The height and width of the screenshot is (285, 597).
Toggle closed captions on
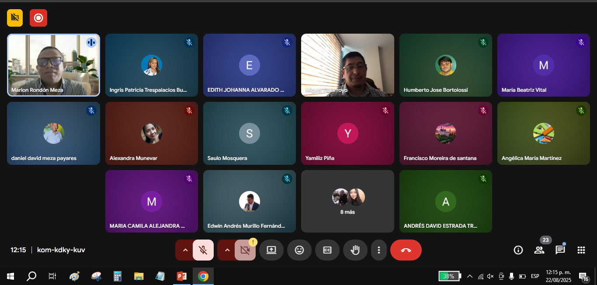coord(327,250)
